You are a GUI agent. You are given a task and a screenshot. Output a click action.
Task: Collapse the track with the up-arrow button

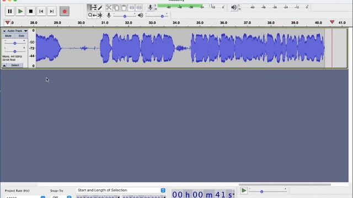(4, 65)
